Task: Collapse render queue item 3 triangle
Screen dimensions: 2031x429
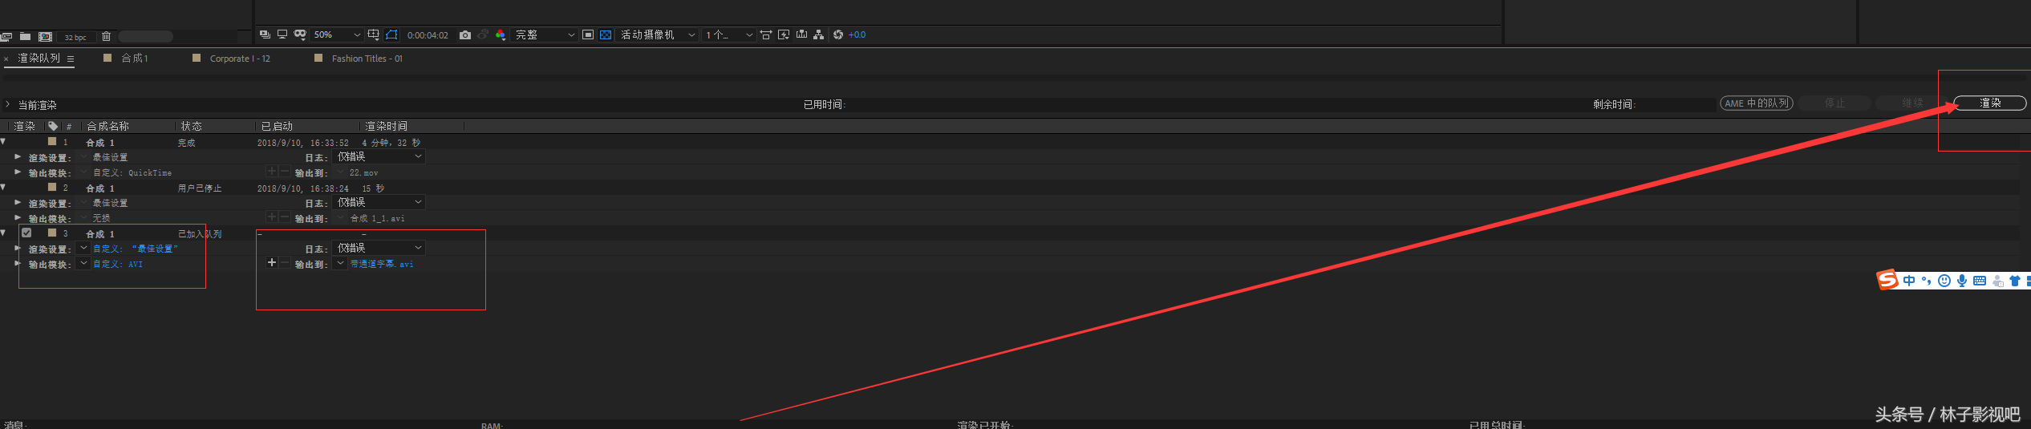Action: pos(3,233)
